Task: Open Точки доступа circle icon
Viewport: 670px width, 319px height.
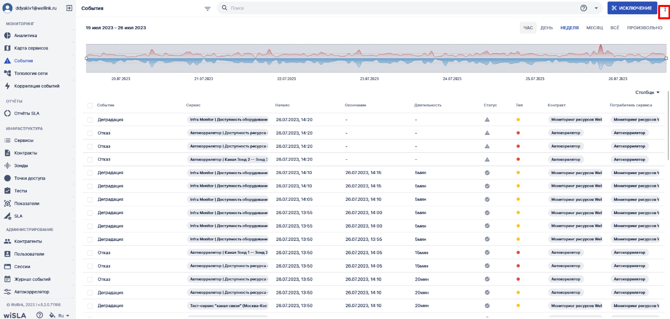Action: pos(7,178)
